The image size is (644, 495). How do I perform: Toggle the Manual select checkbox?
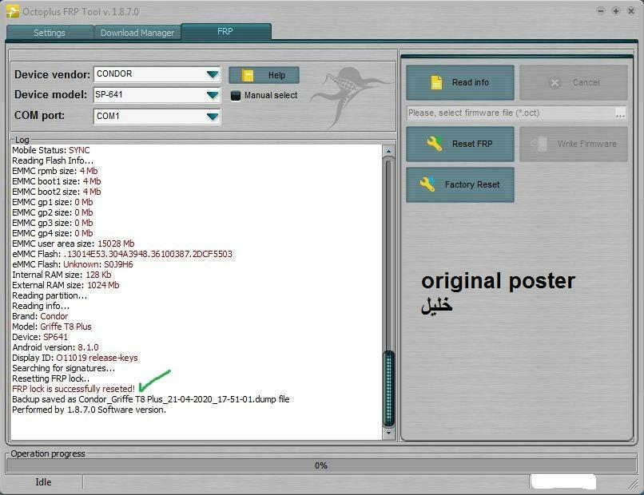tap(236, 96)
